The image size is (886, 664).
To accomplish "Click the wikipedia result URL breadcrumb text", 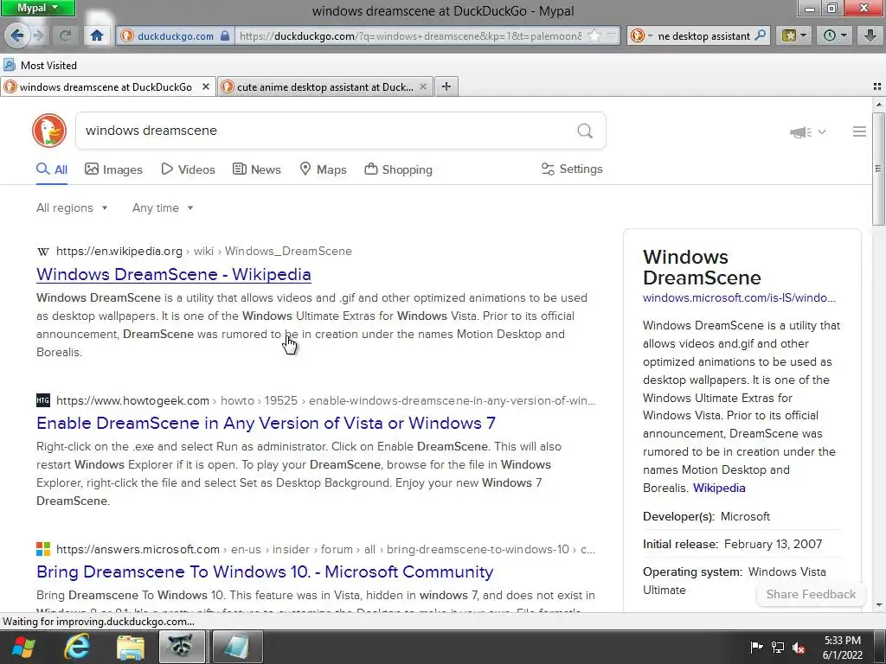I will click(x=204, y=252).
